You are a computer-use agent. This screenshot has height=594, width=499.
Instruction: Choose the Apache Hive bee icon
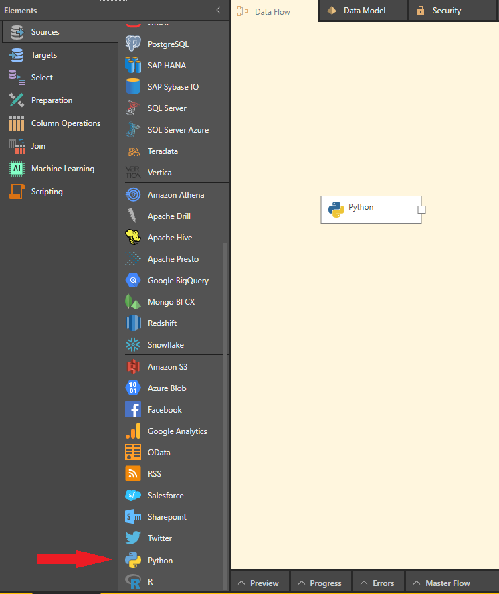(133, 238)
